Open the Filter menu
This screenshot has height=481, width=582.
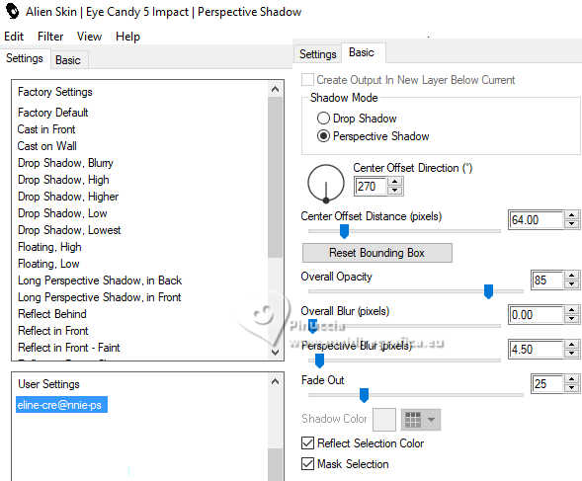(x=50, y=37)
